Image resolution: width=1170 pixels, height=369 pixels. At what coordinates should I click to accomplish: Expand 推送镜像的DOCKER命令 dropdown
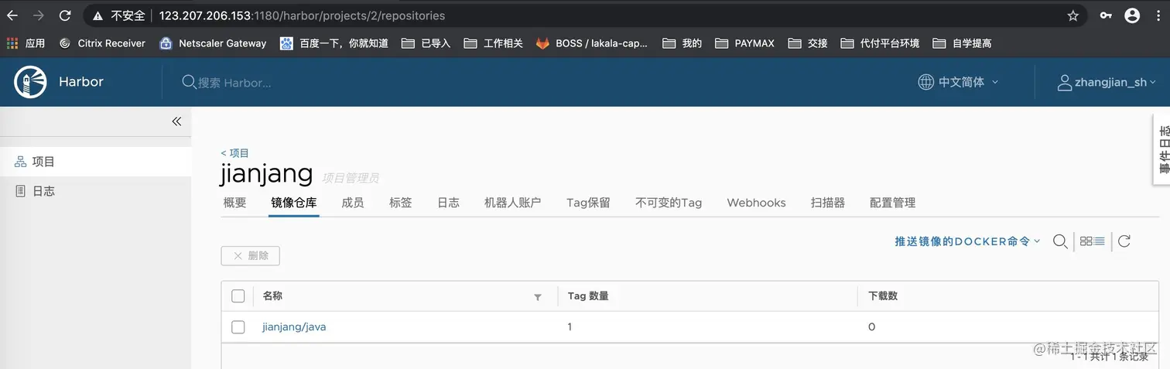click(968, 241)
